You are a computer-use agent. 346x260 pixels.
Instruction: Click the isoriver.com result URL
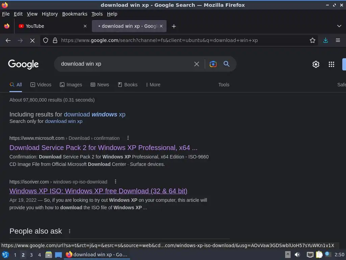coord(58,182)
